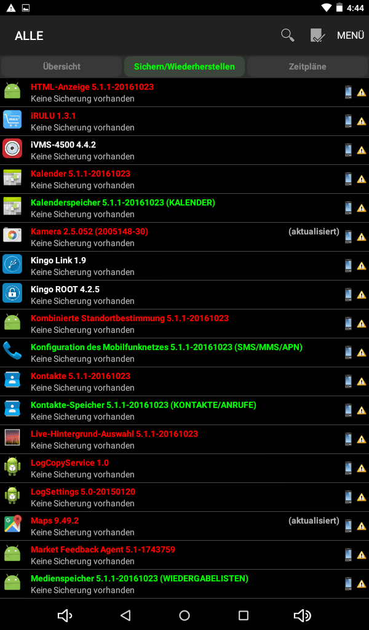Screen dimensions: 369x630
Task: Tap the LogCopyService Android box icon
Action: [12, 466]
